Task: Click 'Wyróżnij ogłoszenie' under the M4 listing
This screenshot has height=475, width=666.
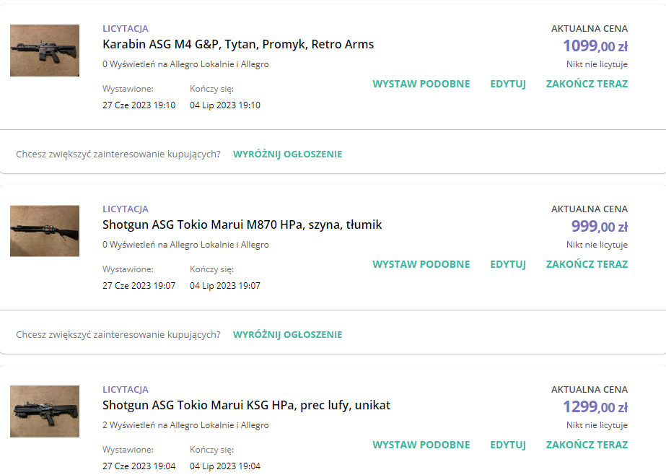Action: pyautogui.click(x=287, y=154)
